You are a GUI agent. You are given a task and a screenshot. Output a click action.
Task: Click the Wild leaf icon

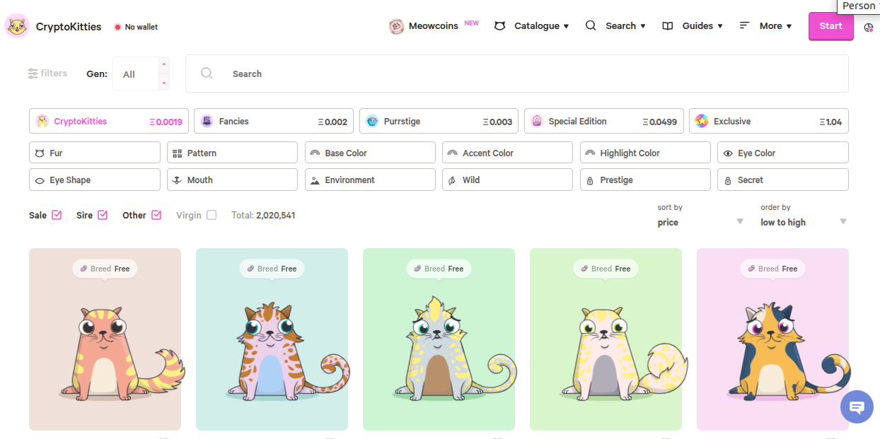click(x=453, y=180)
